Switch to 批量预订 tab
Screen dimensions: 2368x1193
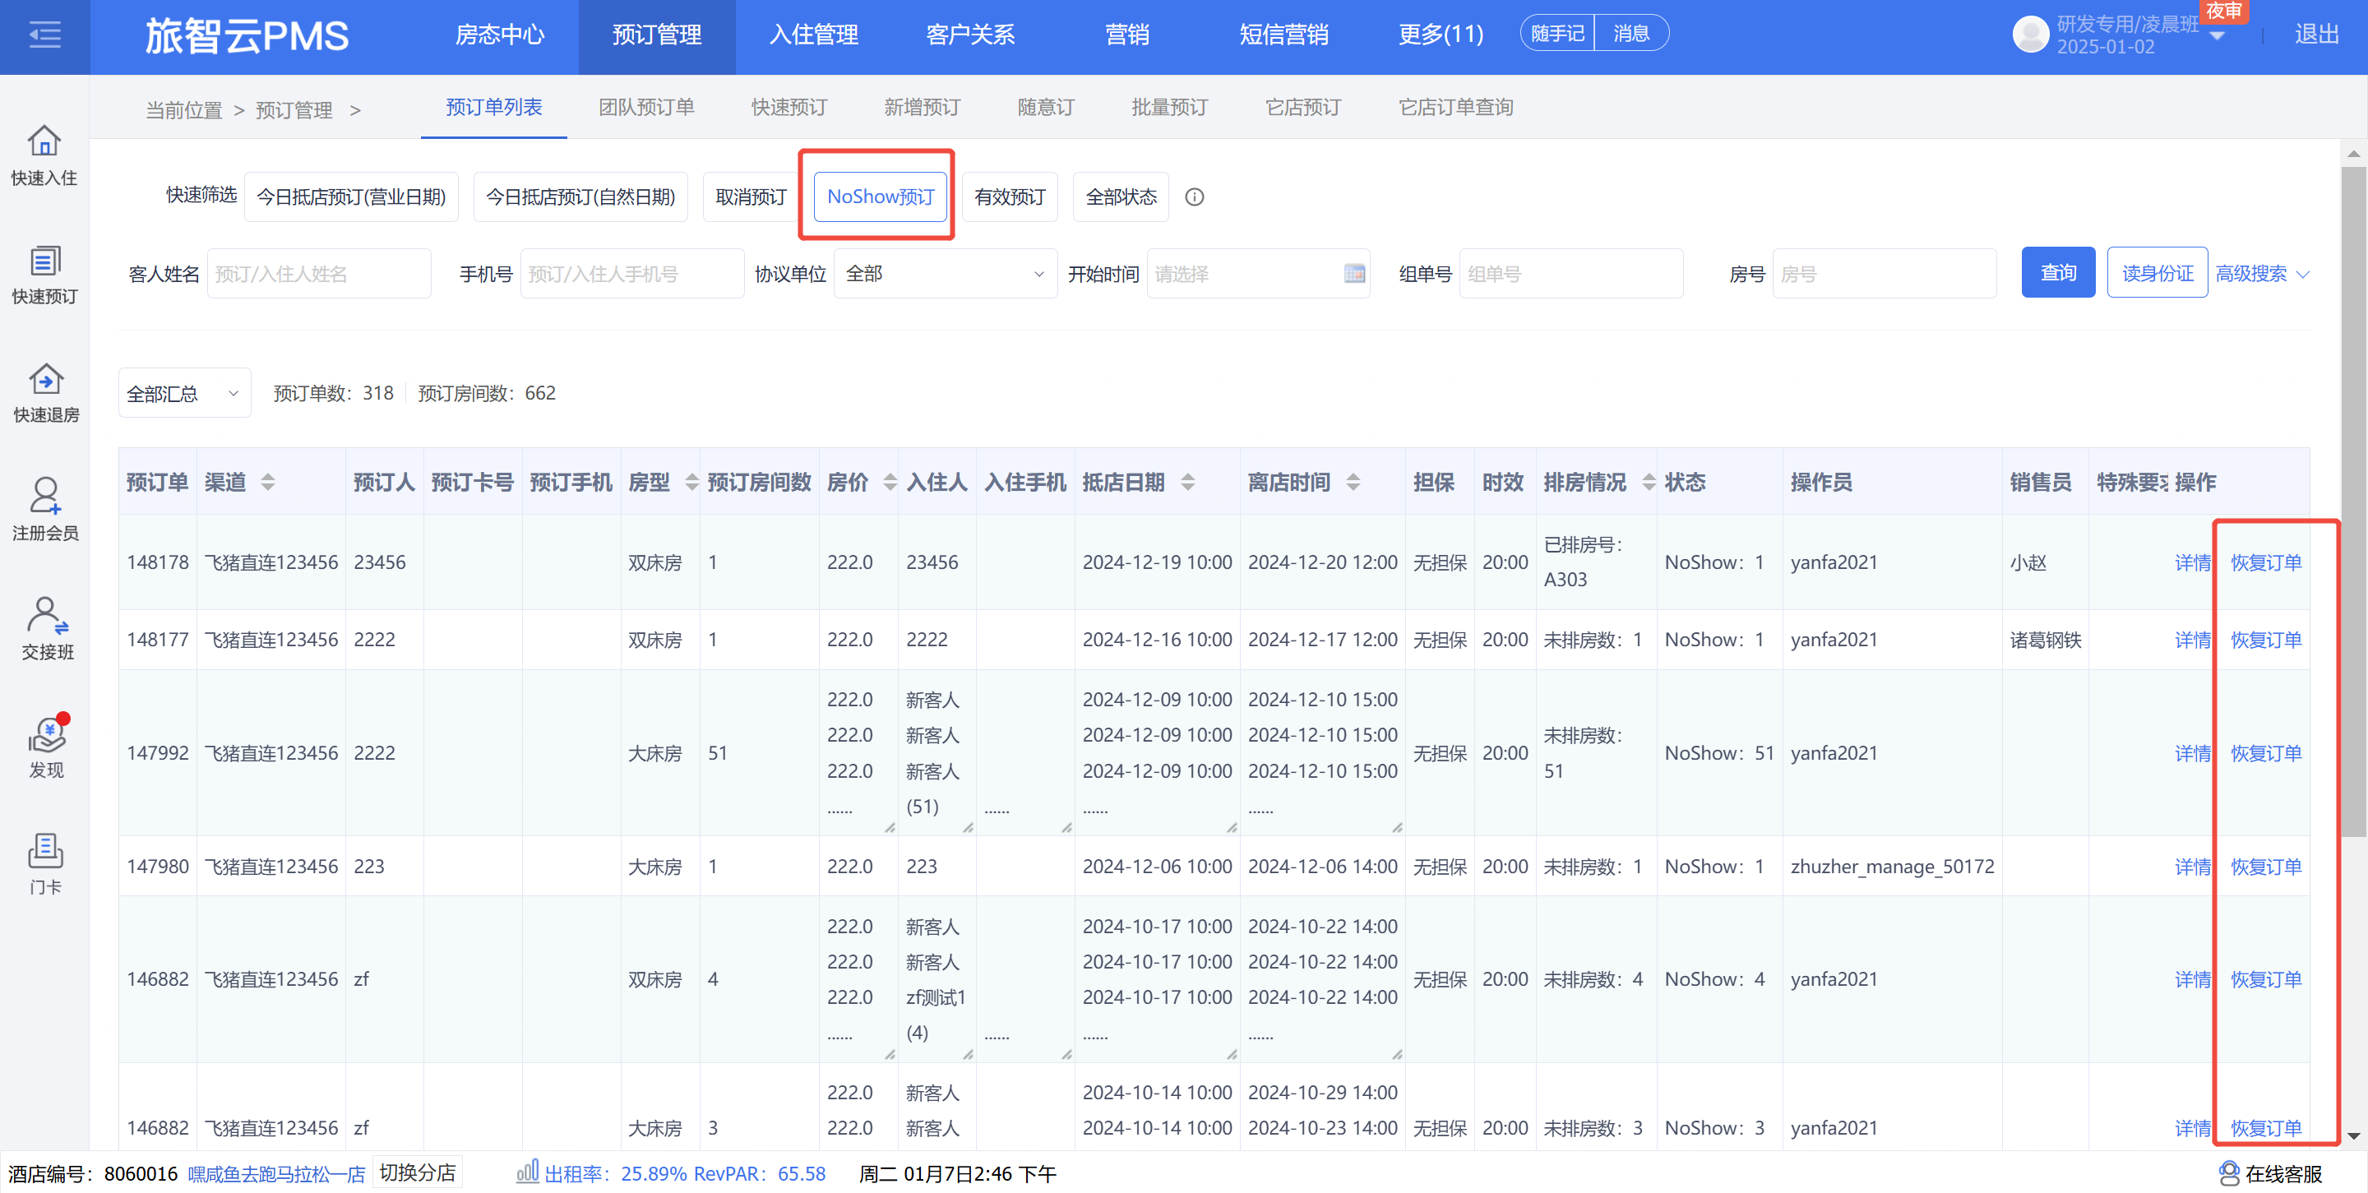pyautogui.click(x=1169, y=108)
